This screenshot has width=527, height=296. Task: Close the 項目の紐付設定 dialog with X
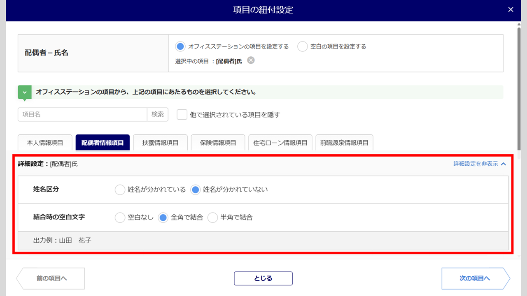pos(511,9)
